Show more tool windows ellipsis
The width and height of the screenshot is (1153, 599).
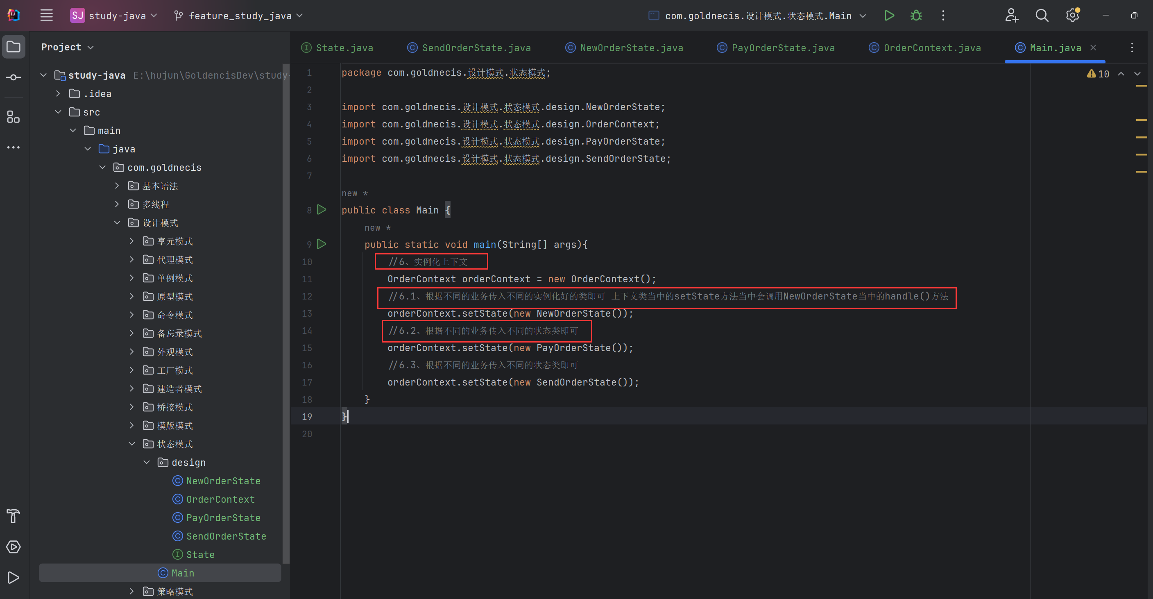point(14,147)
